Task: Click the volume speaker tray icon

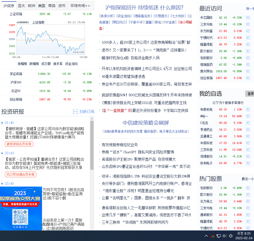Action: pos(225,236)
